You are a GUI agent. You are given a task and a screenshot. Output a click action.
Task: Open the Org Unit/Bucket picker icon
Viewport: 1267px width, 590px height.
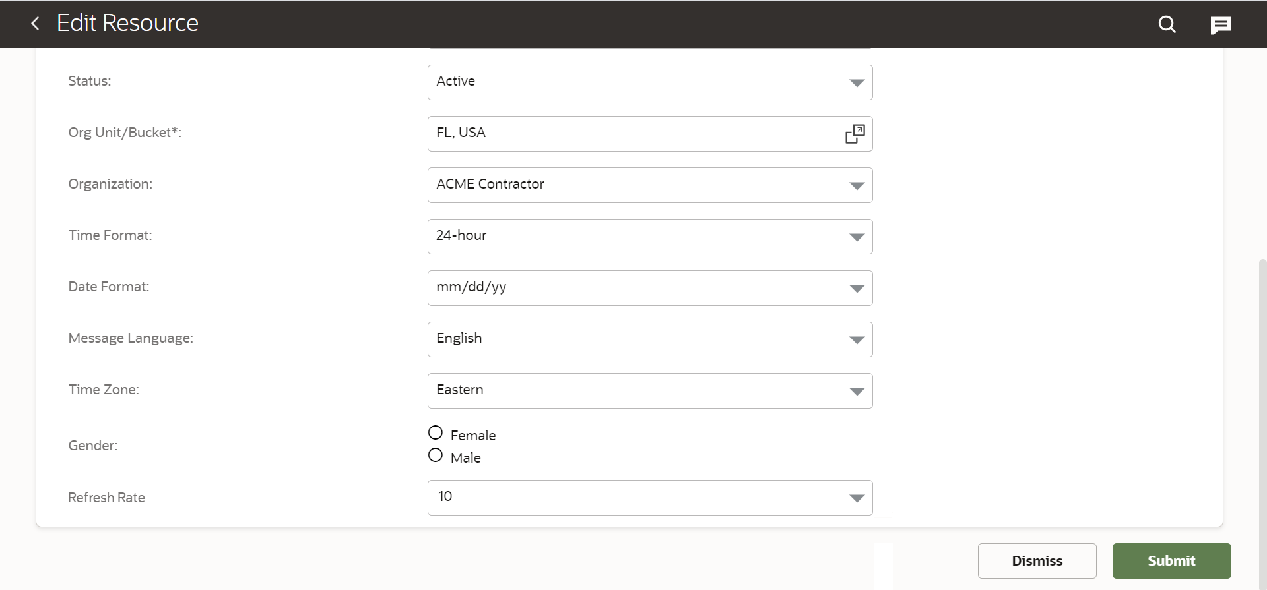click(855, 134)
